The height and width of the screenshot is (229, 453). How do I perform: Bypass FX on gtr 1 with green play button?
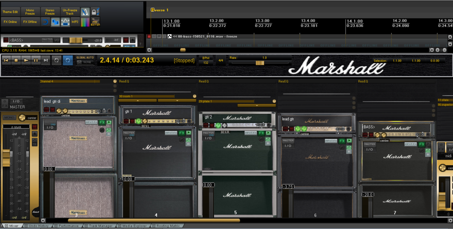coord(188,133)
